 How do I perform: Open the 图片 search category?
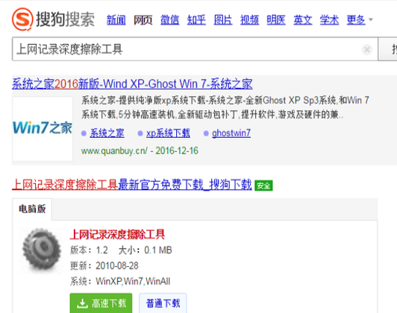click(223, 19)
